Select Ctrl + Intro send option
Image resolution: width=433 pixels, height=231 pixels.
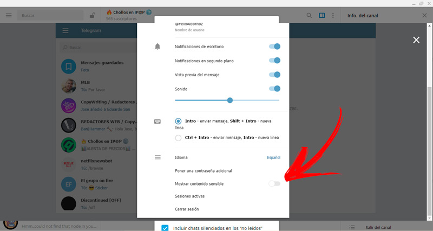coord(179,138)
